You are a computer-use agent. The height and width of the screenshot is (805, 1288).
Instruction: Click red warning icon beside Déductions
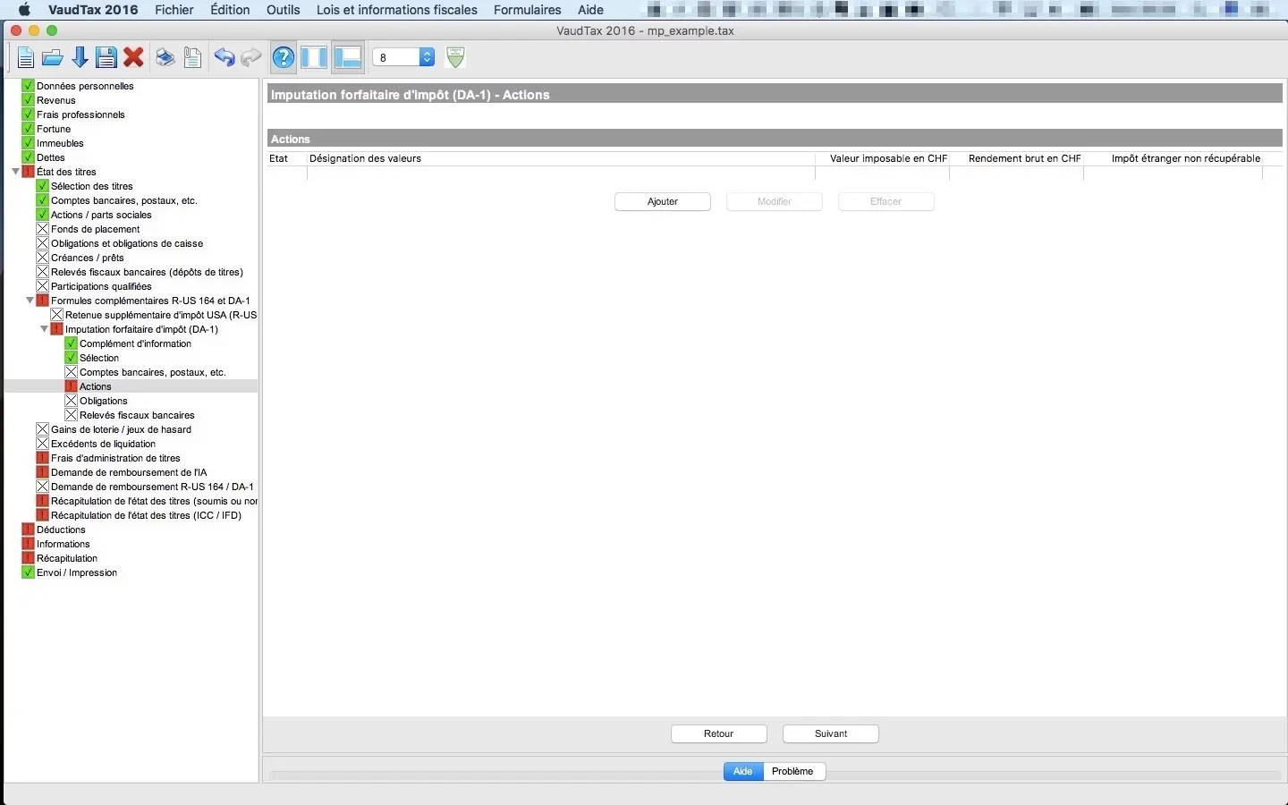[x=28, y=530]
